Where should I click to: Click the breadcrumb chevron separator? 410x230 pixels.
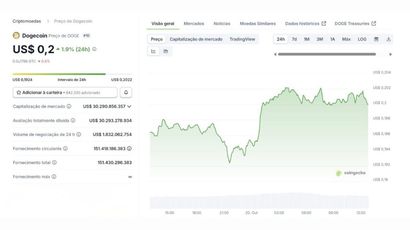pyautogui.click(x=48, y=21)
